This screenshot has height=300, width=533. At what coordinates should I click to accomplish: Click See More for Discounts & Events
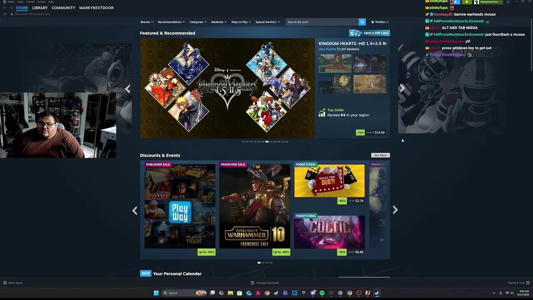click(x=380, y=155)
